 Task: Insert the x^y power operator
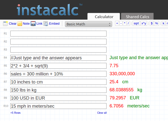coord(144,23)
